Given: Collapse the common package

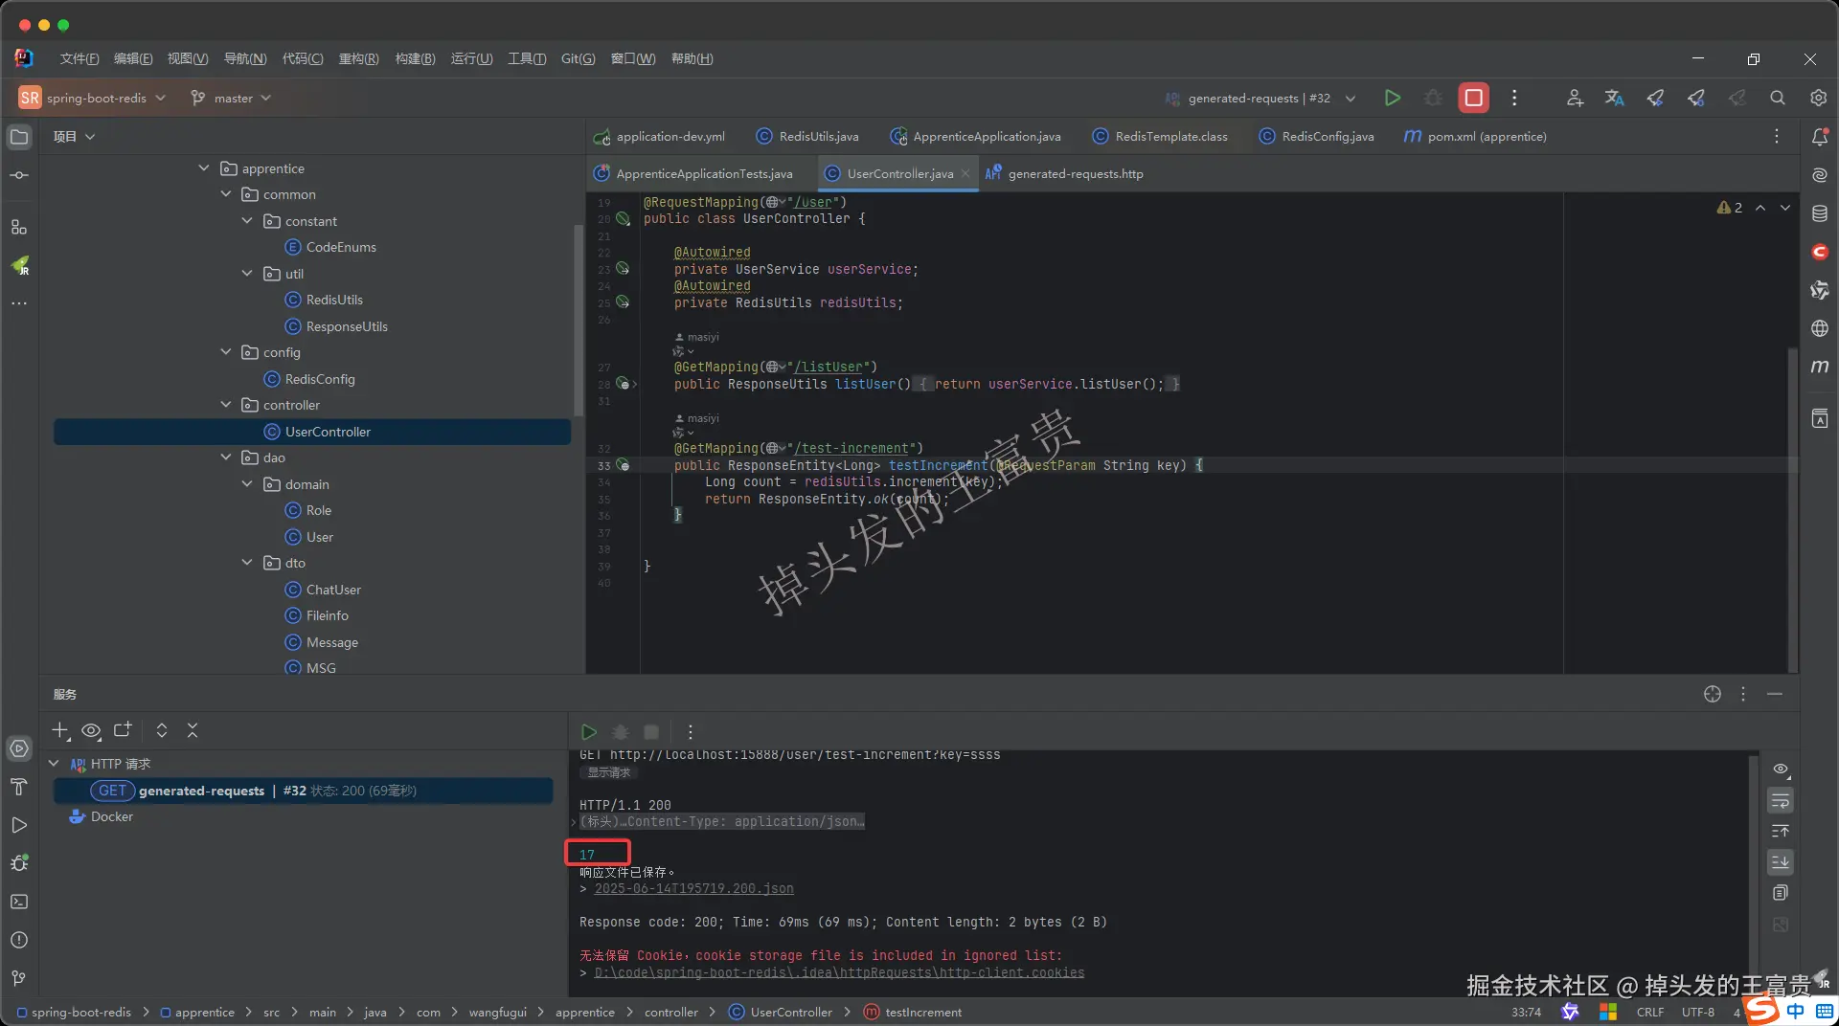Looking at the screenshot, I should [x=226, y=194].
